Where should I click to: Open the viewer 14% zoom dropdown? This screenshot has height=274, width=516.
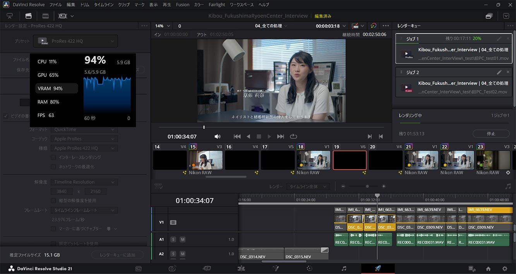(163, 26)
